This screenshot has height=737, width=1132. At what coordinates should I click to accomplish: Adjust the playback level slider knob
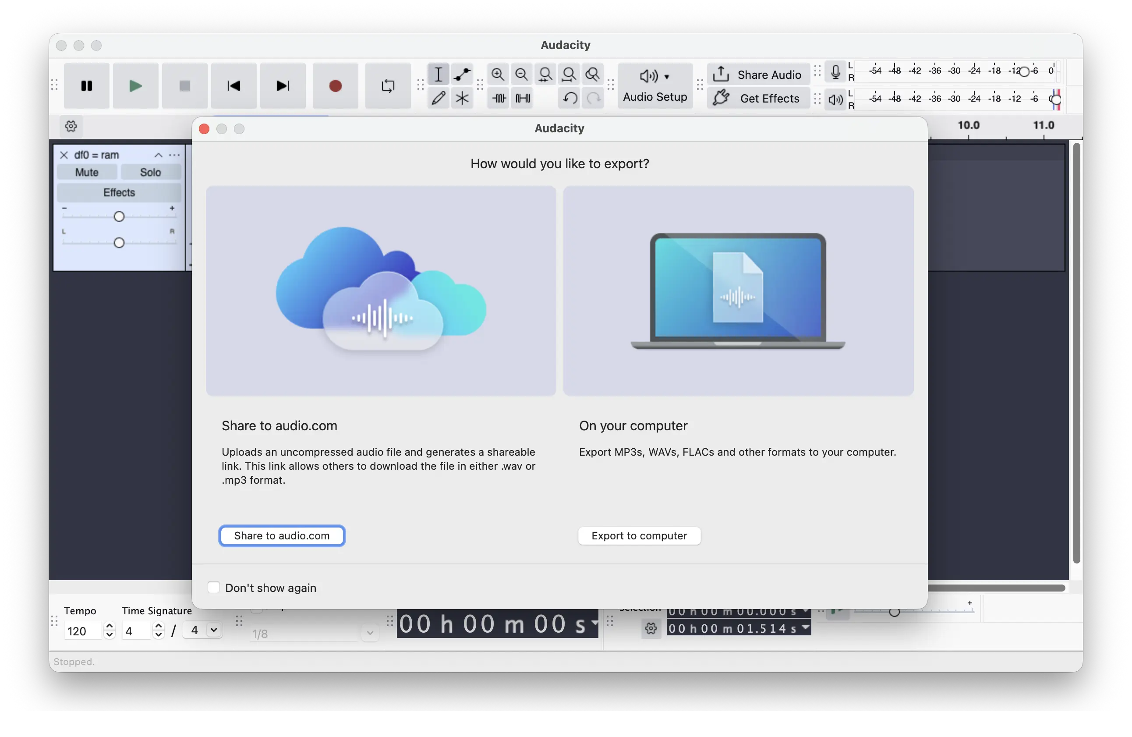pyautogui.click(x=1056, y=99)
